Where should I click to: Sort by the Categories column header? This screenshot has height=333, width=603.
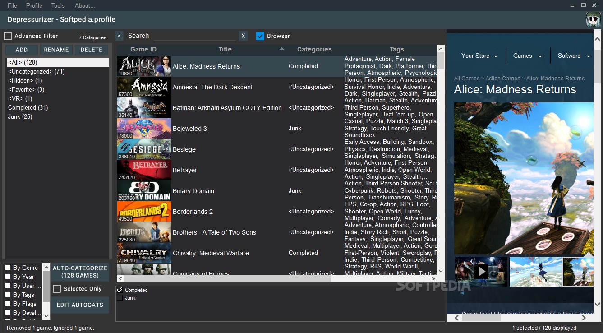[314, 49]
